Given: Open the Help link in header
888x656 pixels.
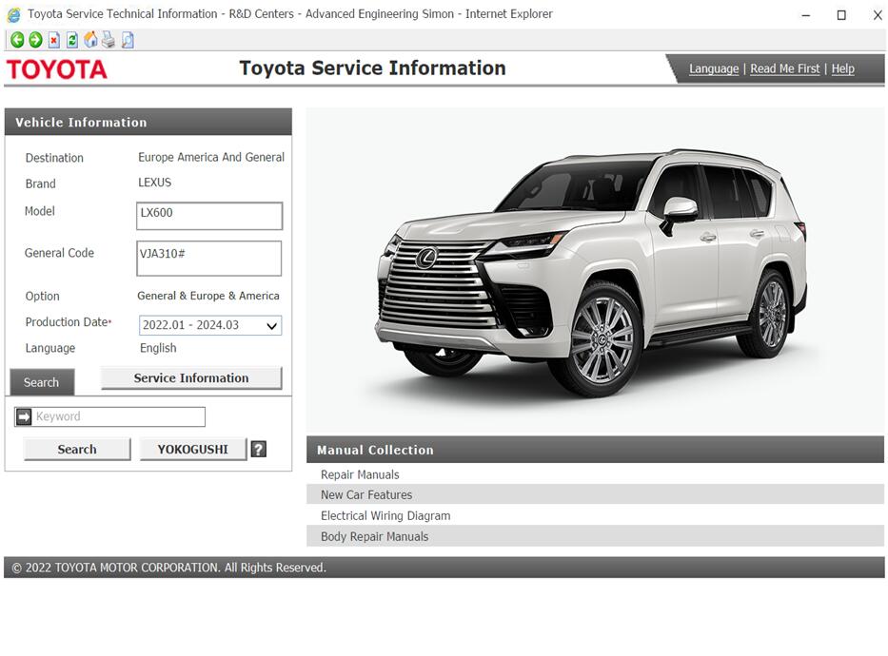Looking at the screenshot, I should pos(842,68).
